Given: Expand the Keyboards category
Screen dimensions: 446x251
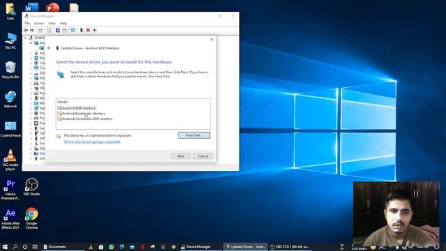Looking at the screenshot, I should (31, 93).
